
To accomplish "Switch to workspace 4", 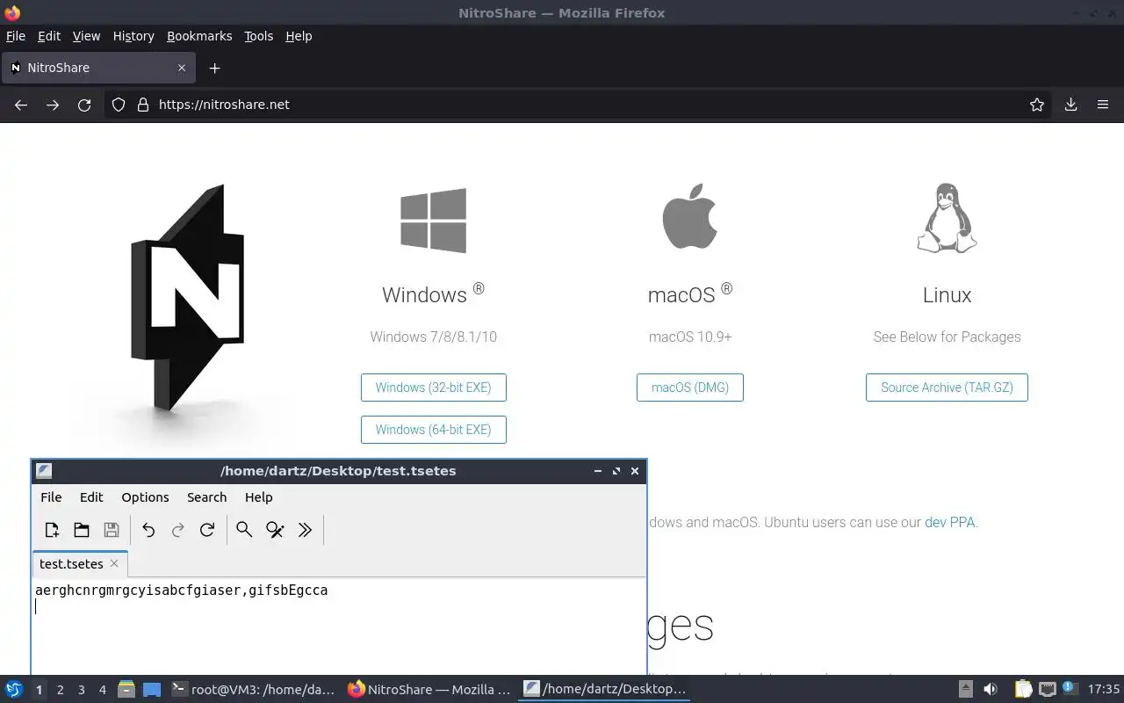I will coord(102,690).
